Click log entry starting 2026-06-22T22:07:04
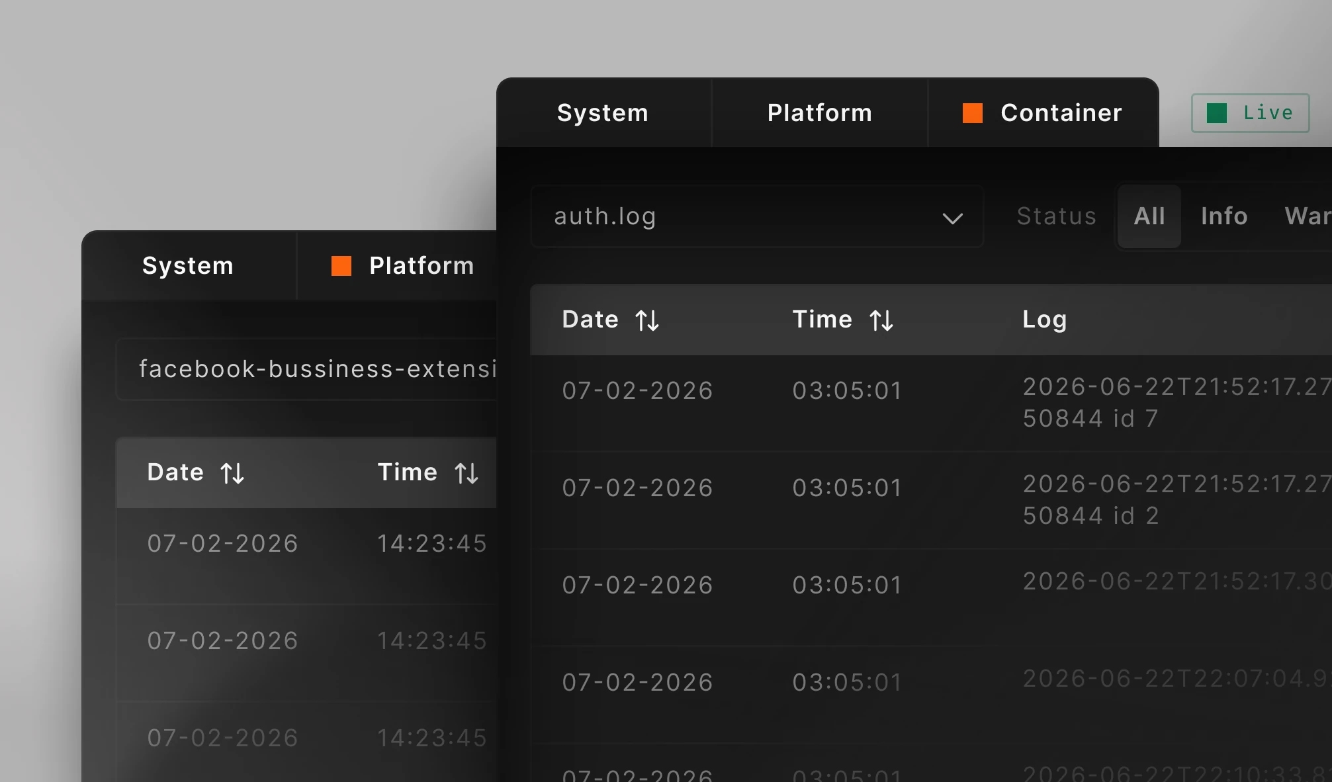 1177,679
